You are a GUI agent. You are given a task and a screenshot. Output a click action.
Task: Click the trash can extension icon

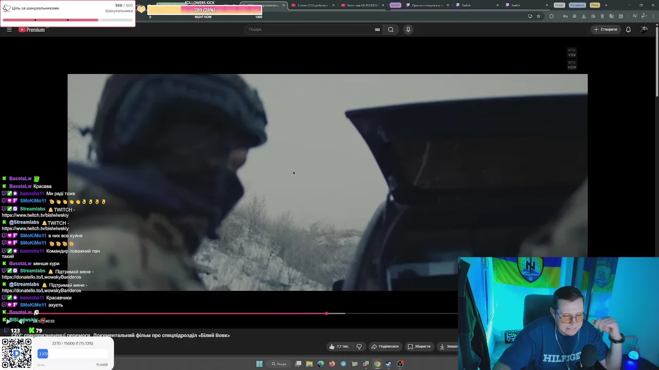602,16
